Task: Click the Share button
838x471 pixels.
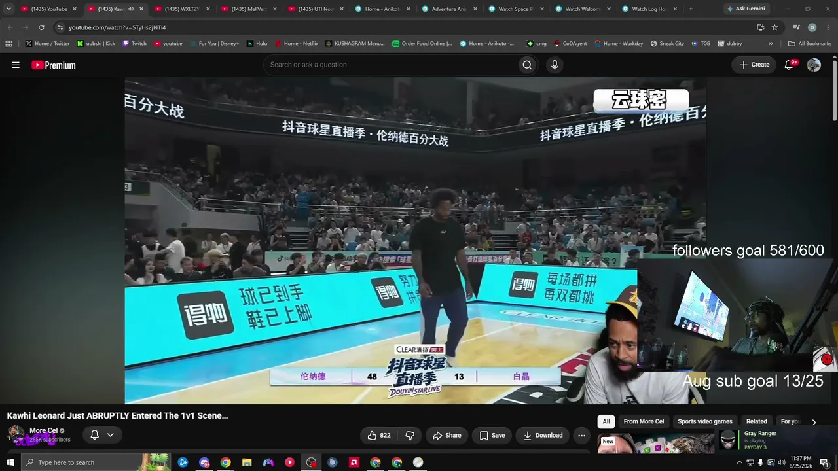Action: point(446,435)
